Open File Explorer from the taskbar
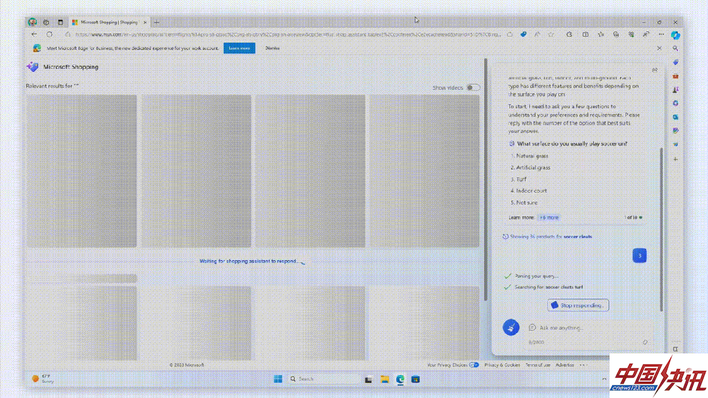The height and width of the screenshot is (398, 708). point(385,380)
